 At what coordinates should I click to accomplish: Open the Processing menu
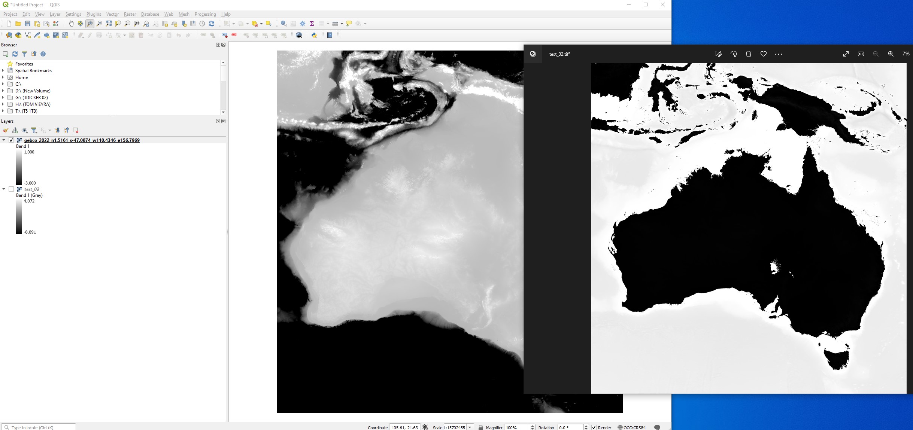coord(205,14)
